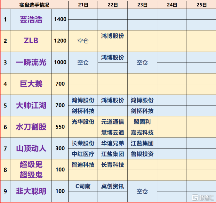Screen dimensions: 216x203
Task: Select the 实盘选手情况 header cell
Action: [34, 4]
